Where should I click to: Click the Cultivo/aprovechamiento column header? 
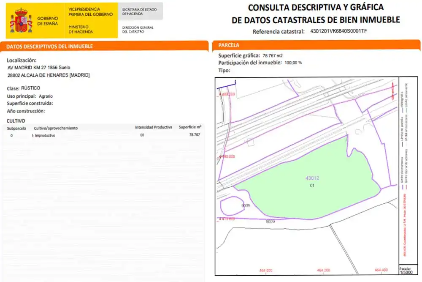[56, 129]
